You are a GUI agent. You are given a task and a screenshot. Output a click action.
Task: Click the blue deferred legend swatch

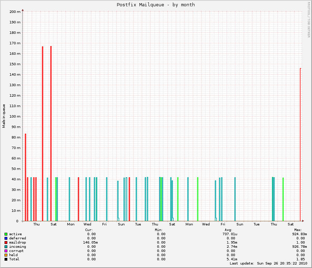click(6, 238)
